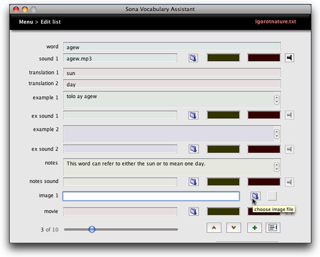This screenshot has height=257, width=320.
Task: Add new entry with green plus
Action: click(x=254, y=228)
